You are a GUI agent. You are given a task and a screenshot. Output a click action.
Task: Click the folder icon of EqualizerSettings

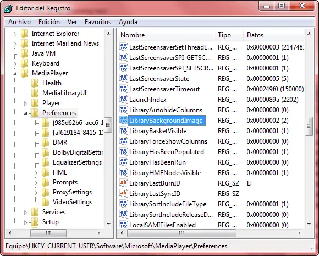(45, 162)
